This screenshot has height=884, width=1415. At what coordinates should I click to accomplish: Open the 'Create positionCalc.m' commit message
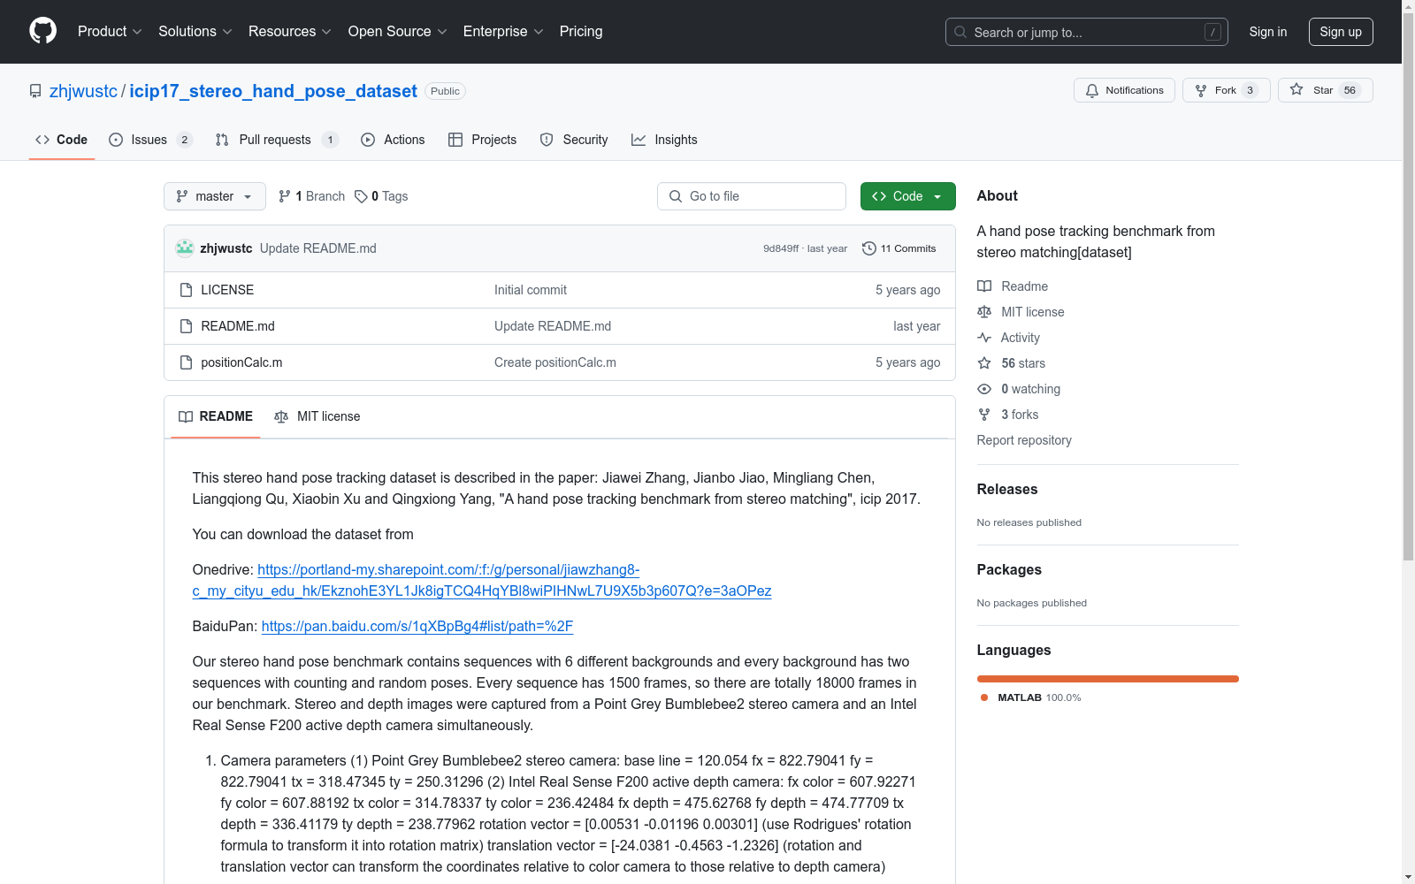click(x=555, y=362)
